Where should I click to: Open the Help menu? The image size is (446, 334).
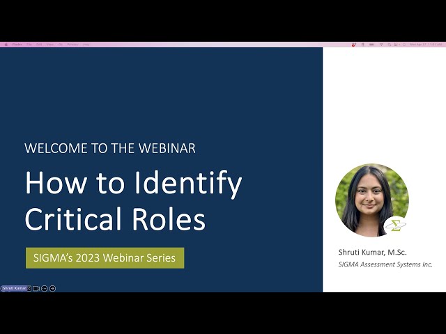pos(86,45)
